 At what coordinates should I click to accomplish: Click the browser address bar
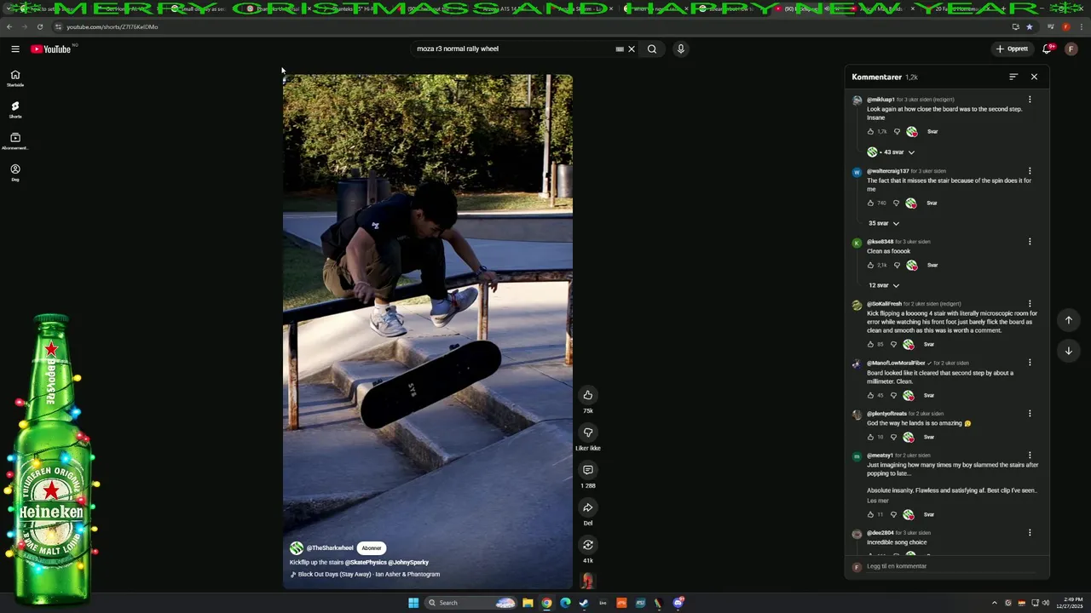click(x=528, y=26)
